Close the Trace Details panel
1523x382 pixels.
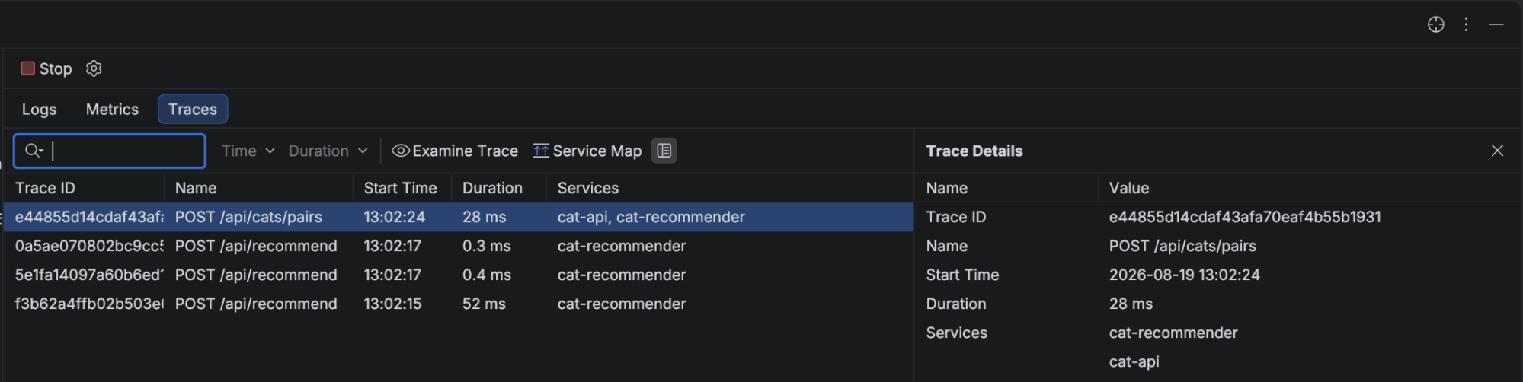(x=1497, y=151)
